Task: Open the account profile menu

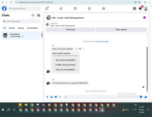Action: pos(146,9)
